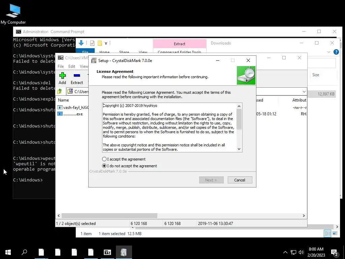Click the Setup installer taskbar icon
The image size is (345, 259).
(x=124, y=252)
